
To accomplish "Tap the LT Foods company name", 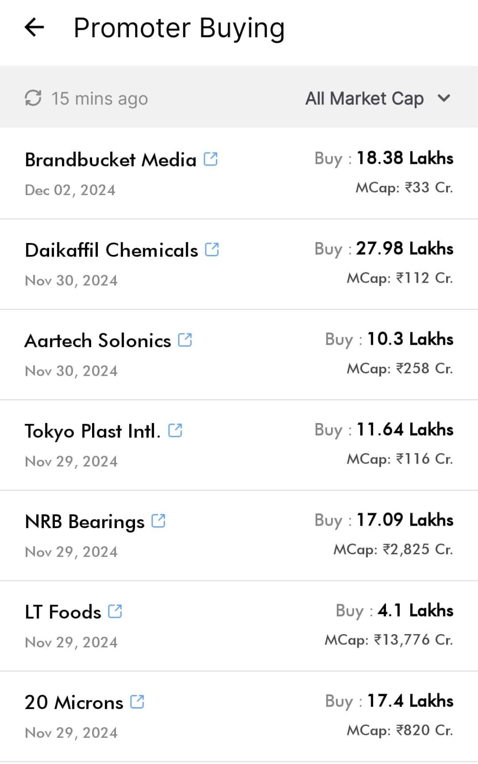I will pos(63,612).
